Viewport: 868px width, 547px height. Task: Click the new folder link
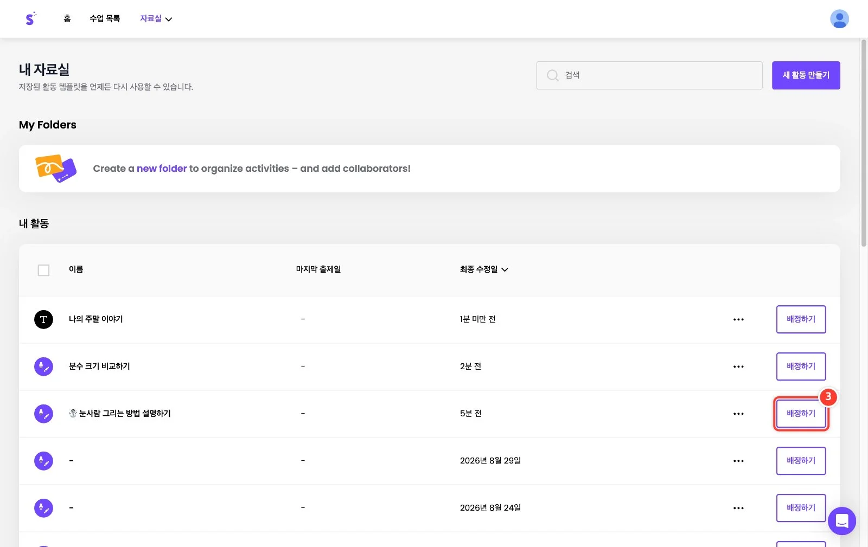click(162, 169)
